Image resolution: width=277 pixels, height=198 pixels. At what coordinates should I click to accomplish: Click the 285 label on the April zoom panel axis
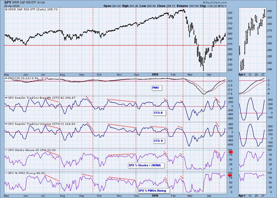pos(270,18)
